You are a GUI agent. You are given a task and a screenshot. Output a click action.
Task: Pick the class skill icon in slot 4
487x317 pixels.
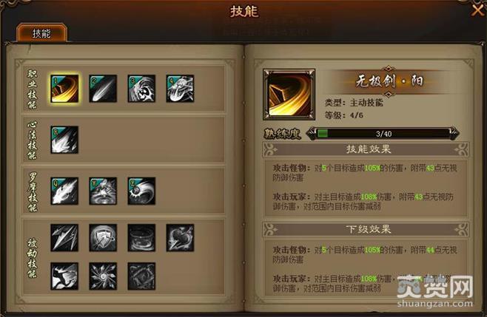(180, 89)
